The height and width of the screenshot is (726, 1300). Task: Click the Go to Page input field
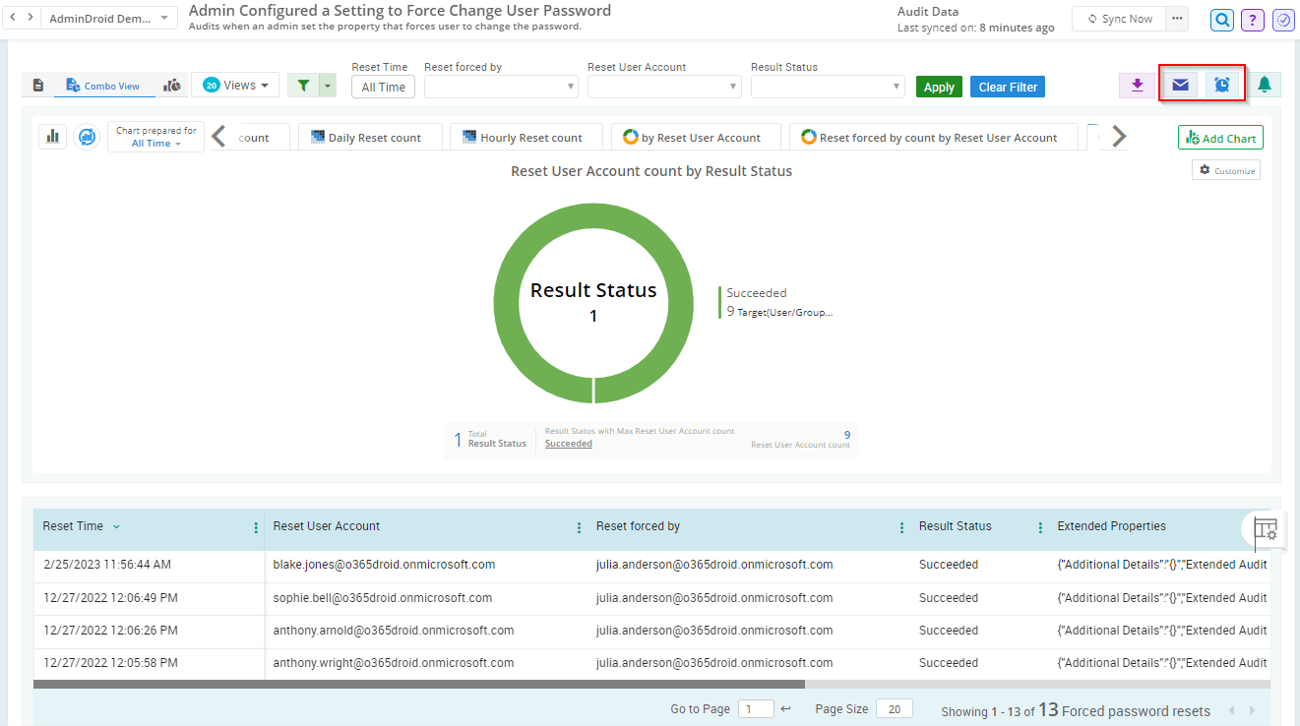[x=756, y=708]
